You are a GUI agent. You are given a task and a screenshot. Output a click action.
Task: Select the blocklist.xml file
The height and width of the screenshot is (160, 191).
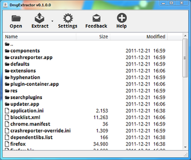[22, 117]
